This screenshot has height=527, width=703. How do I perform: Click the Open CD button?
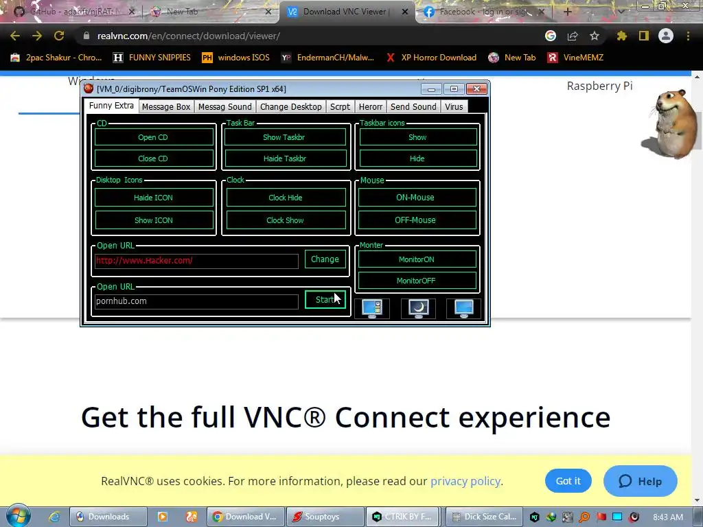click(x=153, y=137)
